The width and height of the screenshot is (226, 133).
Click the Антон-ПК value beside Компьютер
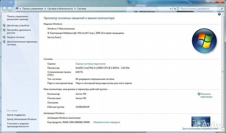(x=81, y=94)
